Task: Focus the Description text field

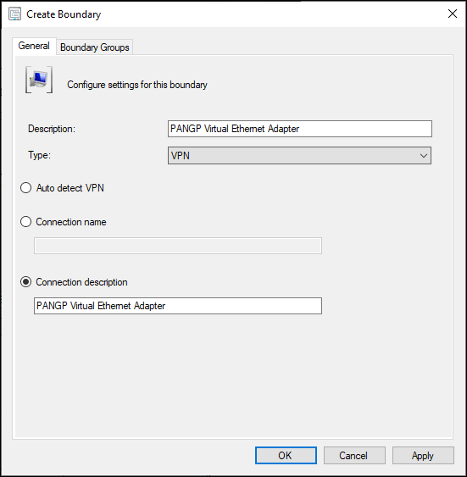Action: [300, 129]
